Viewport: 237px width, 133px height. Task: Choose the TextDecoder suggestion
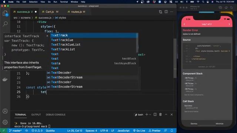tap(92, 73)
